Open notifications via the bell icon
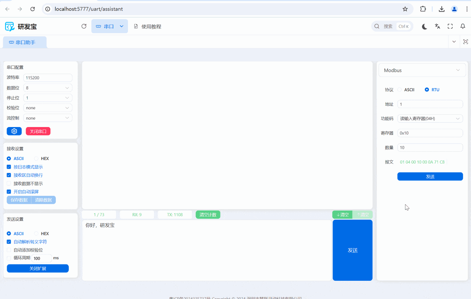The width and height of the screenshot is (471, 299). point(463,26)
